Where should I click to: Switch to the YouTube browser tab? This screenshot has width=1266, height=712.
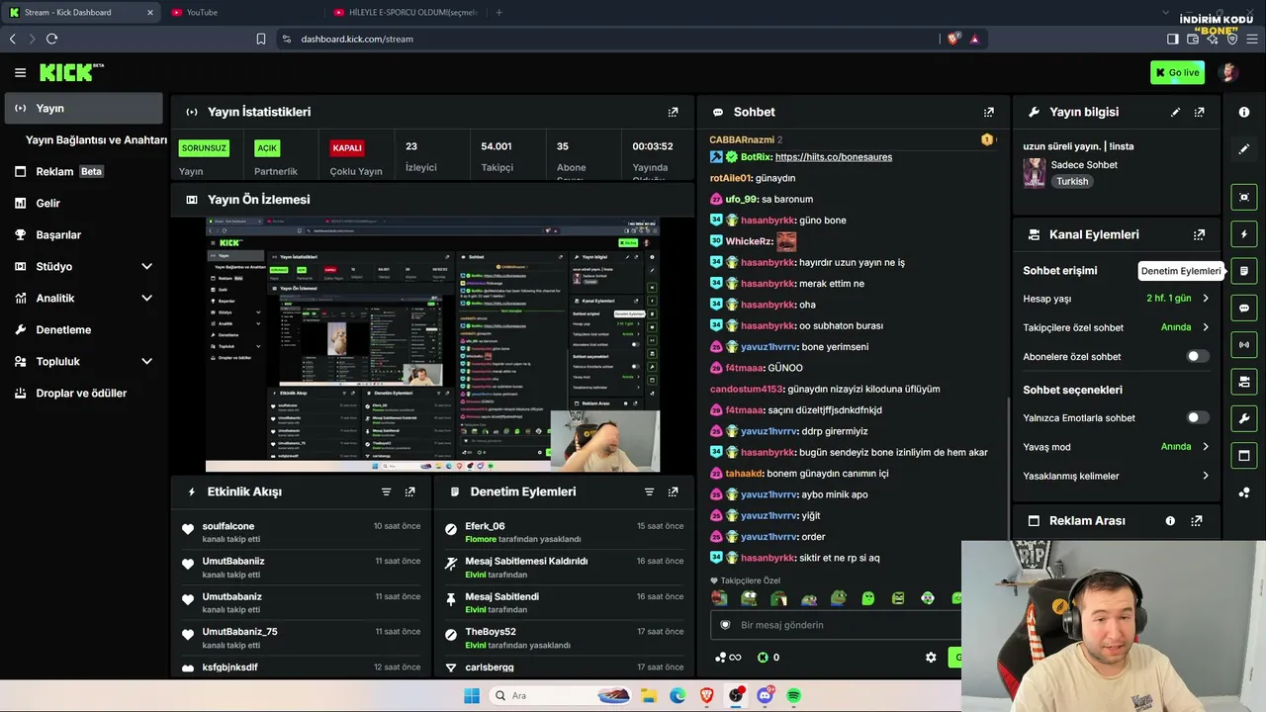[x=242, y=12]
